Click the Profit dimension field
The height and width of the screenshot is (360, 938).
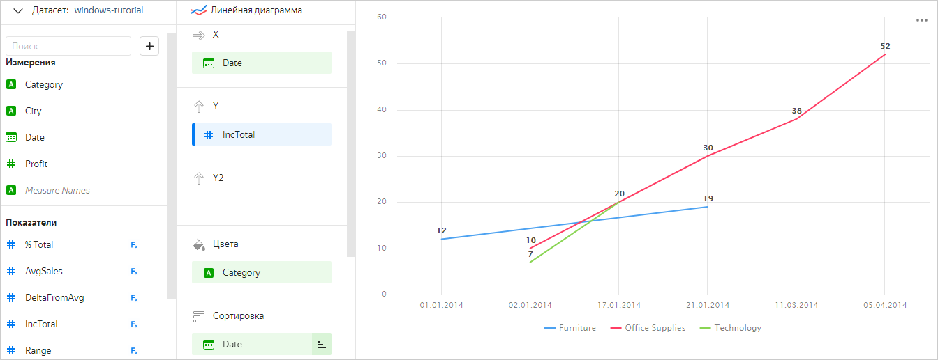pos(36,164)
